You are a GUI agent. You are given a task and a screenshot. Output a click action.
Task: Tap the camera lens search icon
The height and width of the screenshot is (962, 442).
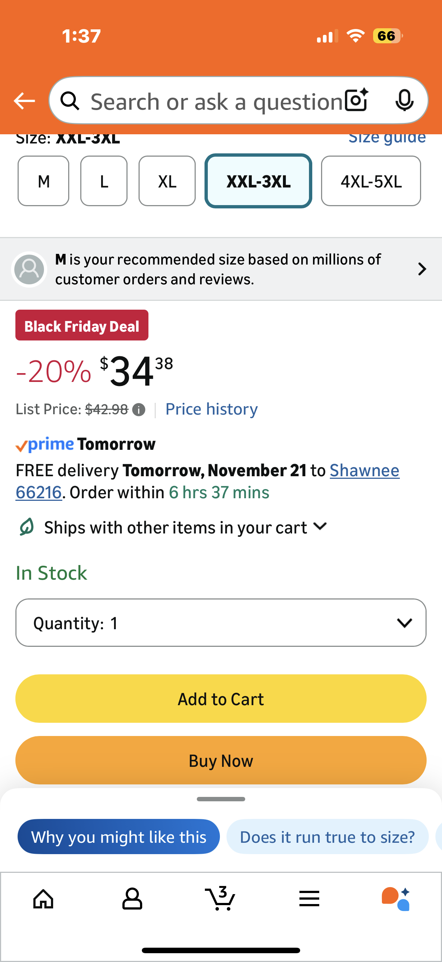[x=356, y=100]
